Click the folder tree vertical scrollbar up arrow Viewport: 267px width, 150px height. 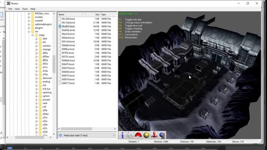click(54, 13)
